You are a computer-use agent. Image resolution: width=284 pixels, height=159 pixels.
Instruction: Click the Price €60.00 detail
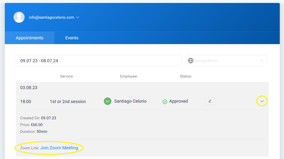pyautogui.click(x=31, y=125)
